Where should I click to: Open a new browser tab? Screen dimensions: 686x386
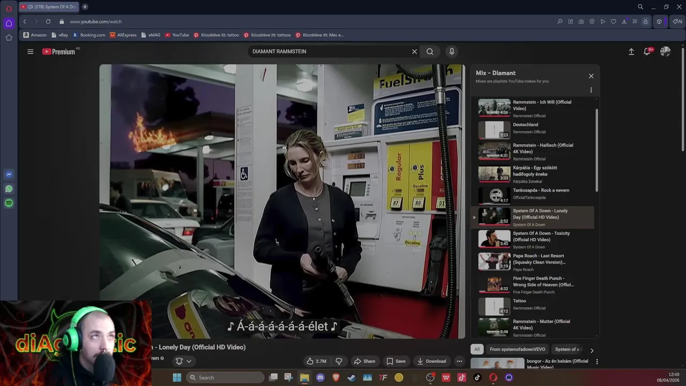(85, 7)
